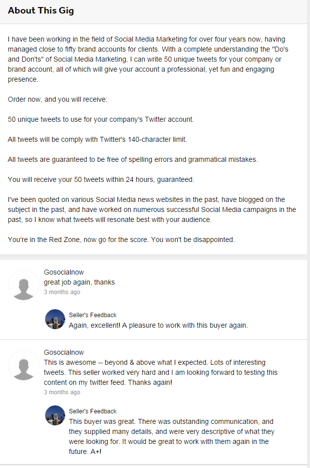Click the "About This Gig" heading
310x468 pixels.
click(41, 11)
